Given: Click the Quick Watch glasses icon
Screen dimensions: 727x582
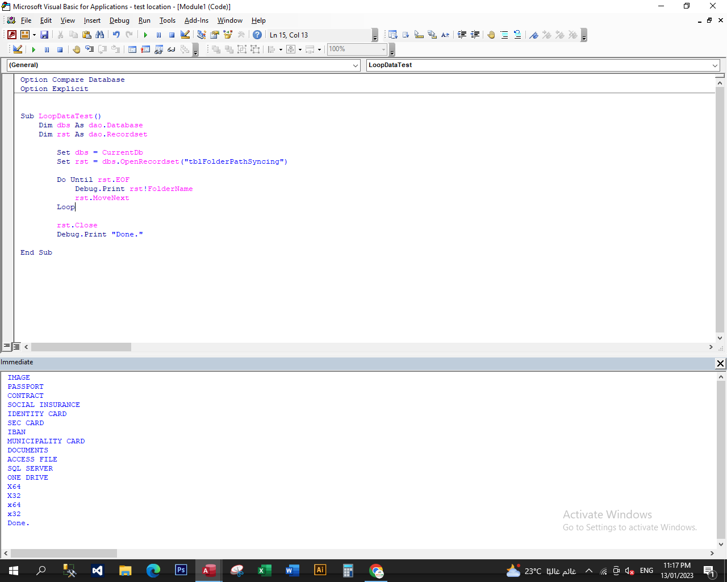Looking at the screenshot, I should tap(172, 49).
